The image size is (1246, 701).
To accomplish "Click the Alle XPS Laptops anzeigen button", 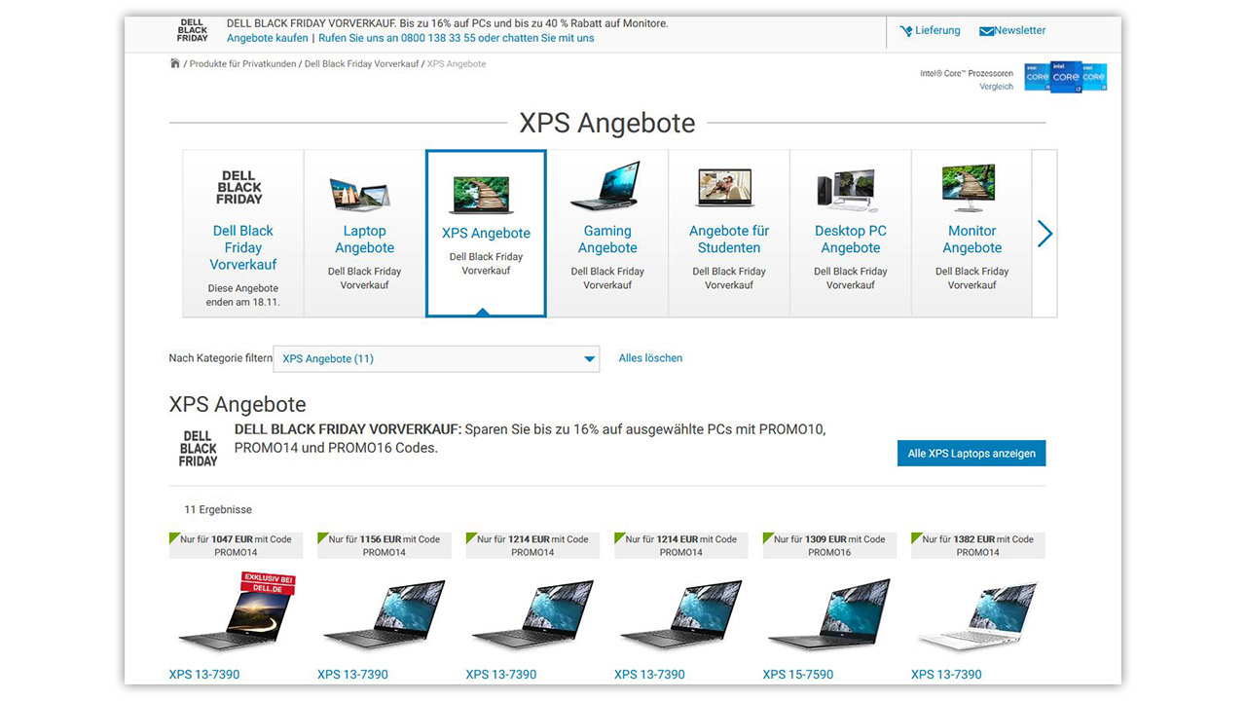I will (x=971, y=454).
